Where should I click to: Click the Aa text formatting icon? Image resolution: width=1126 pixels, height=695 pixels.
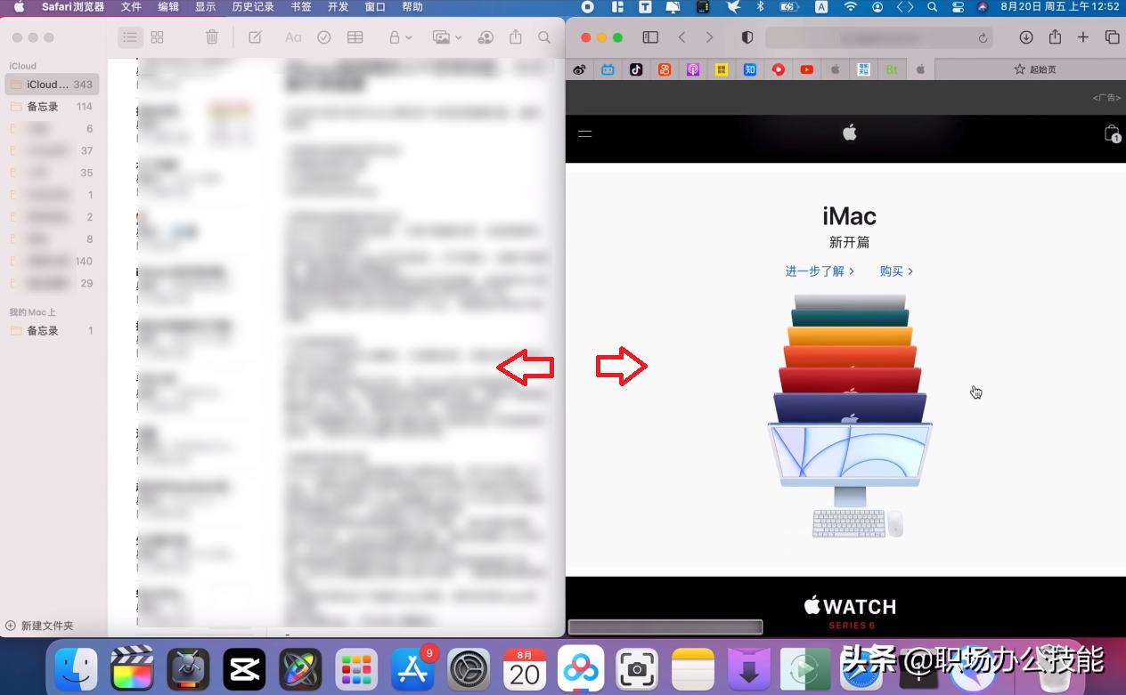(294, 37)
